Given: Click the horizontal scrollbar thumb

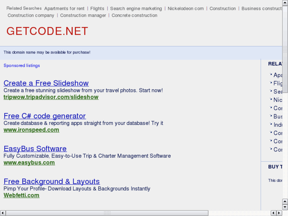Looking at the screenshot, I should (x=107, y=213).
